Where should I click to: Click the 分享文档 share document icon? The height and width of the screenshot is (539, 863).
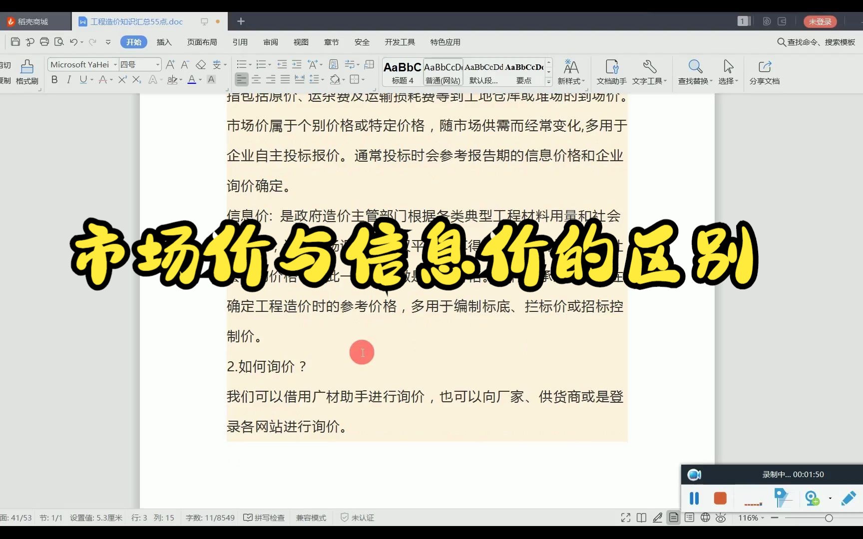[764, 72]
